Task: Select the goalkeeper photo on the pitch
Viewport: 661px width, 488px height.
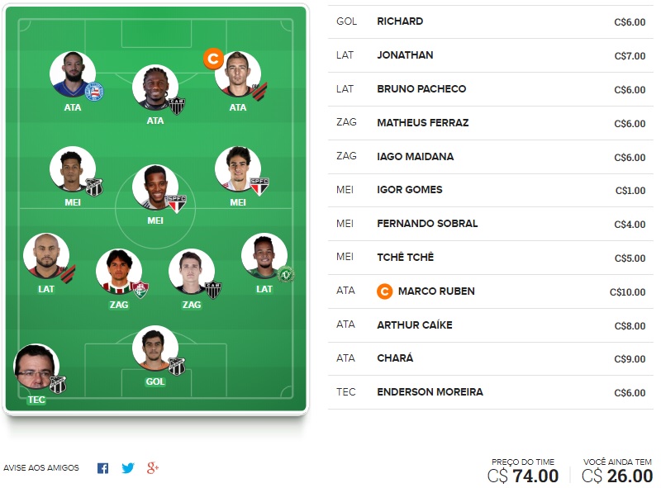Action: coord(155,348)
